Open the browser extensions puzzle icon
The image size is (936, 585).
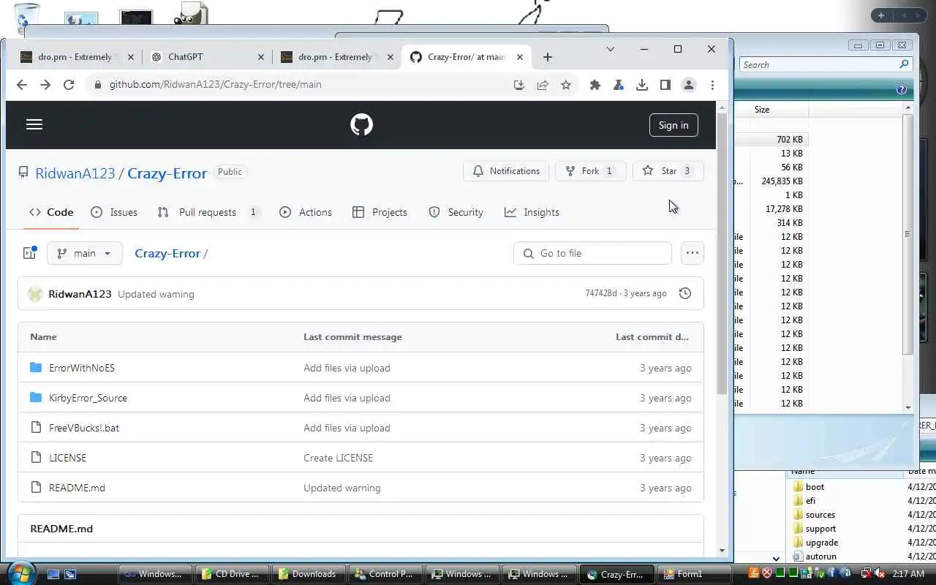[595, 85]
